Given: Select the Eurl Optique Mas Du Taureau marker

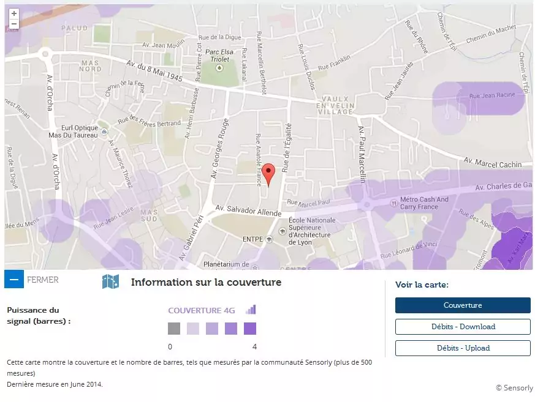Looking at the screenshot, I should click(x=105, y=131).
